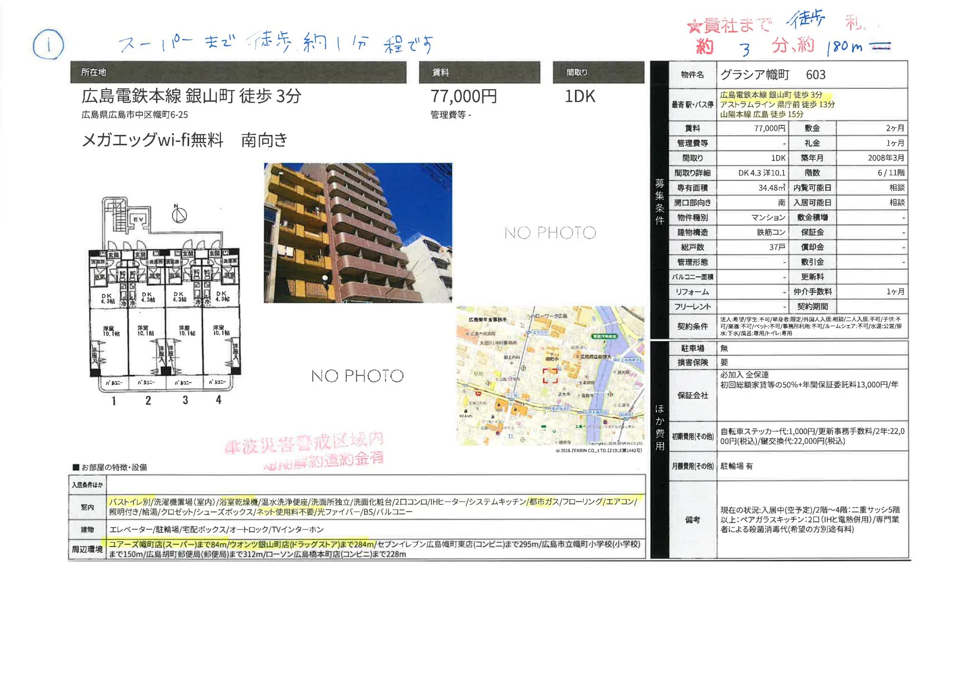Click the EV elevator symbol in floor plan
Viewport: 977px width, 691px height.
[138, 219]
